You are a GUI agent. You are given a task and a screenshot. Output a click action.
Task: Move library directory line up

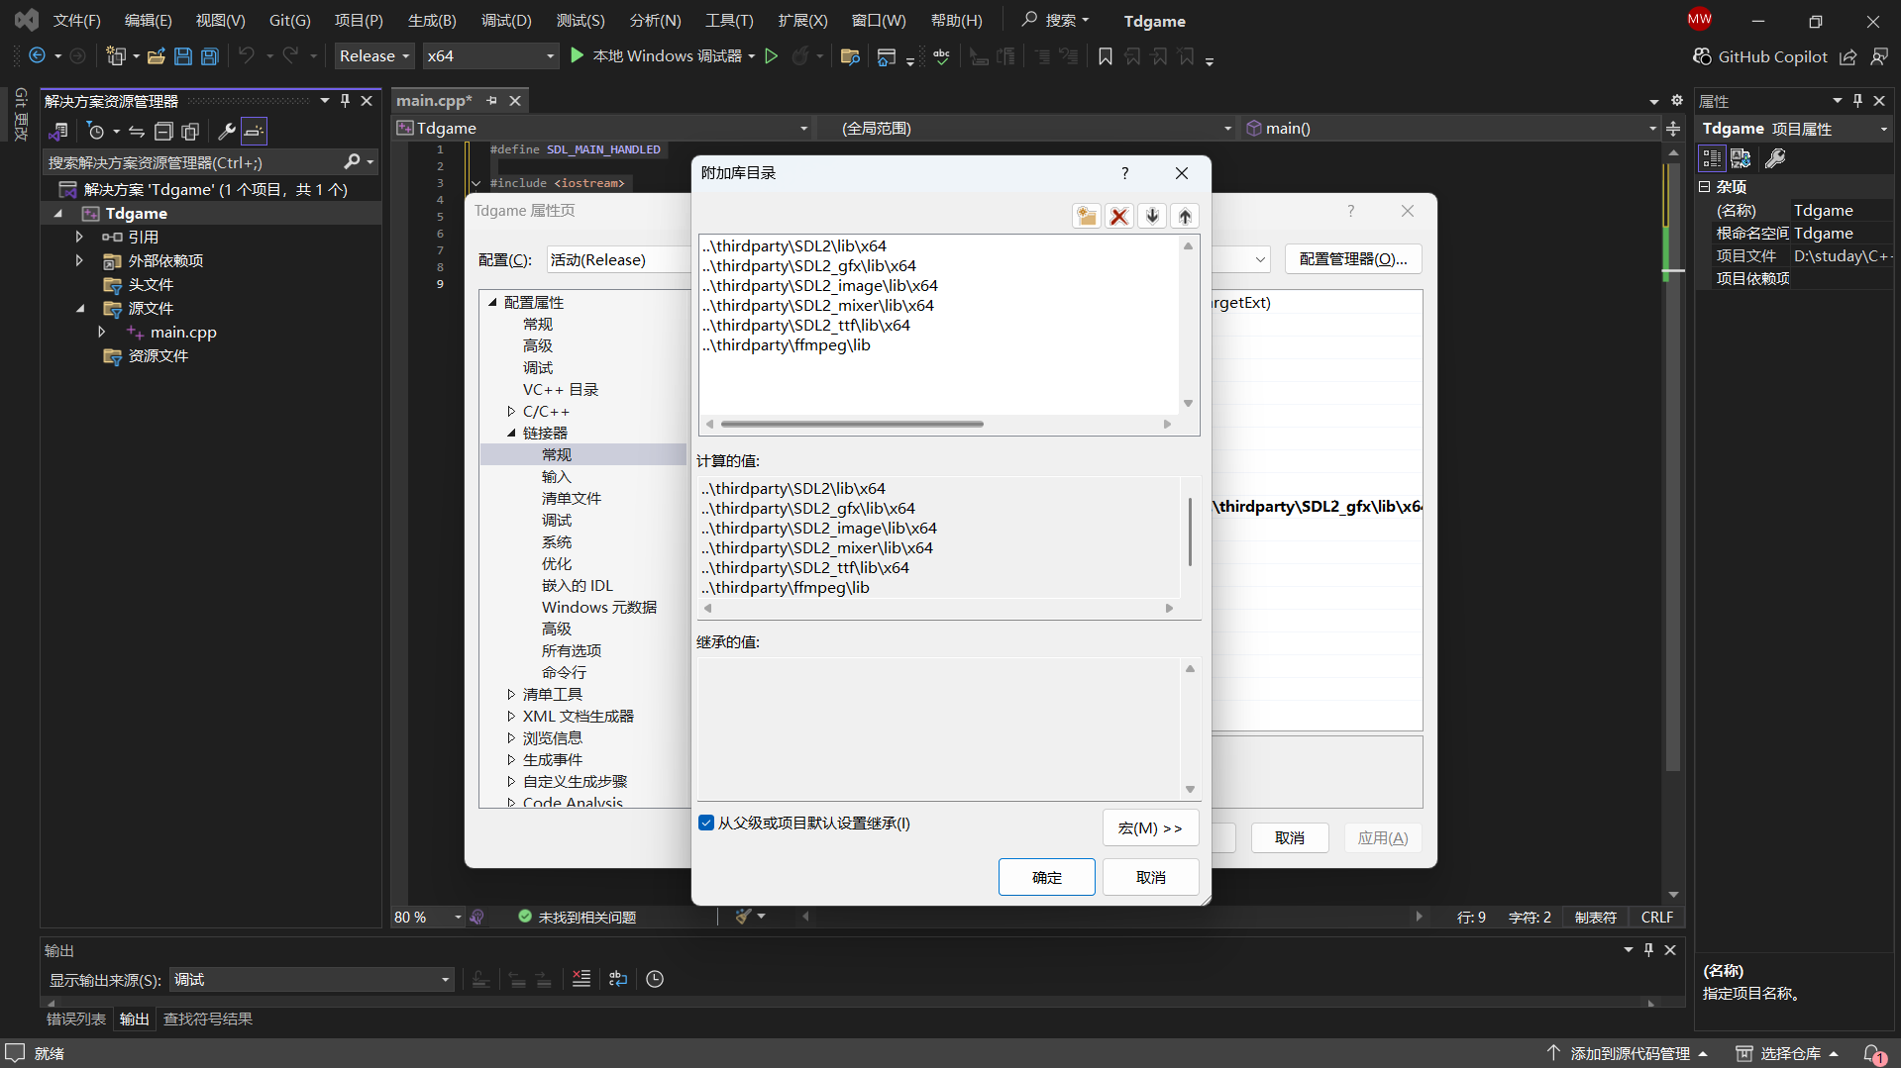(1185, 216)
